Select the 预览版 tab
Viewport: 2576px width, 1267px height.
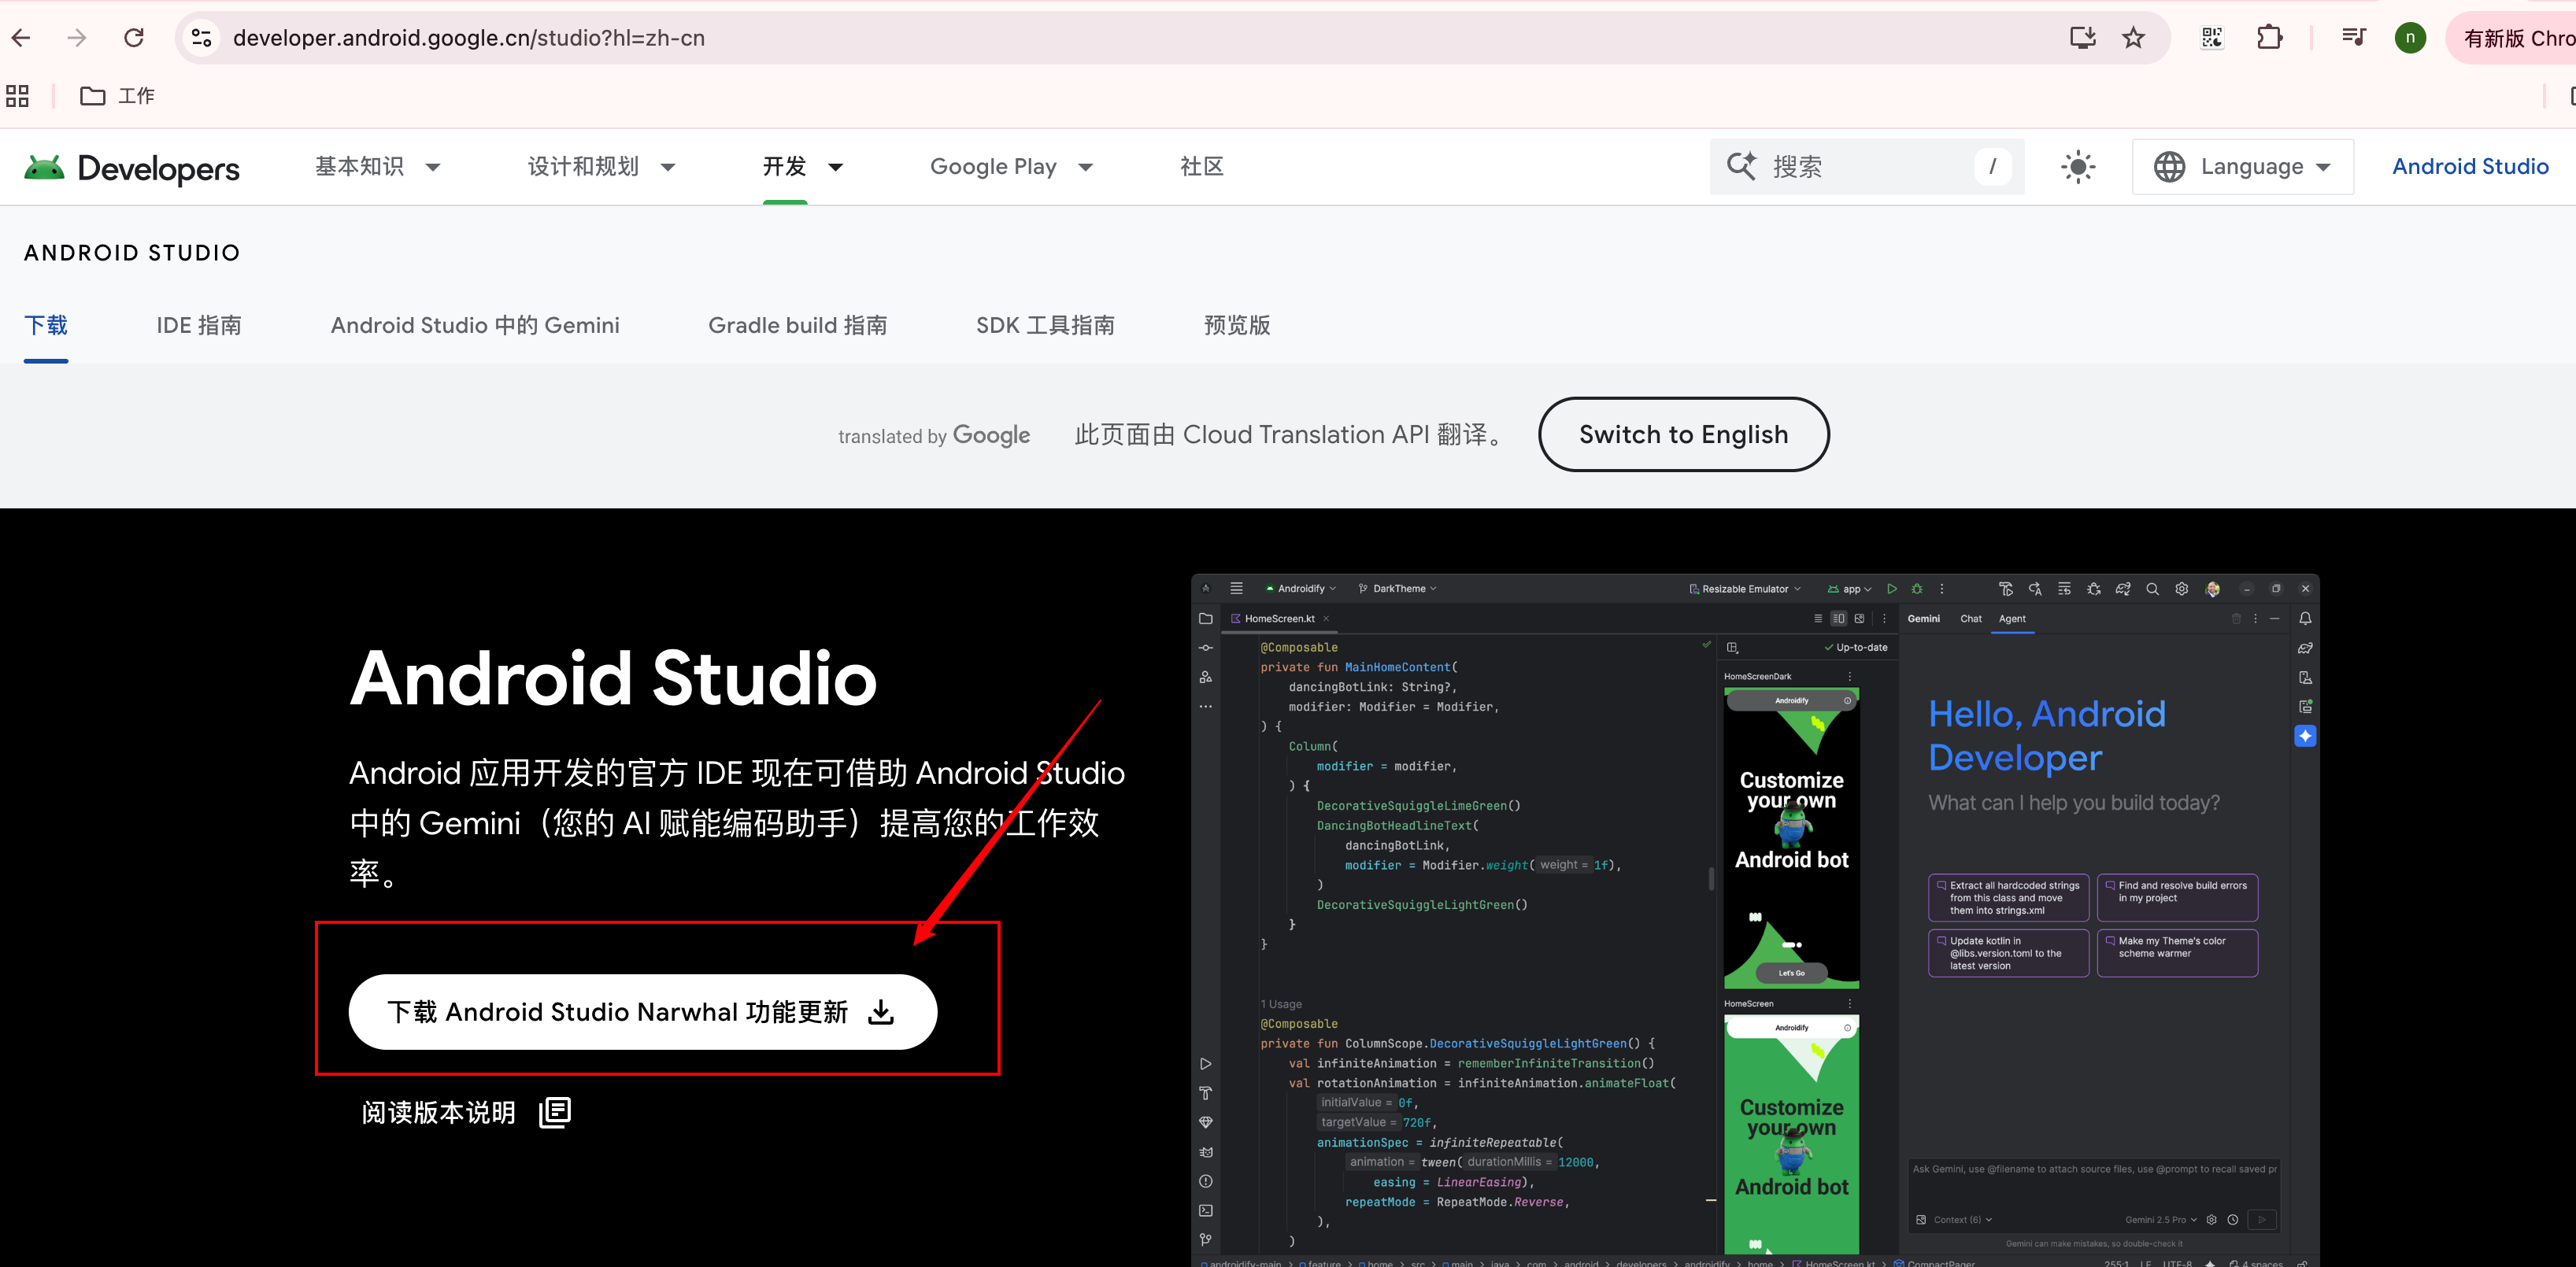pos(1237,326)
